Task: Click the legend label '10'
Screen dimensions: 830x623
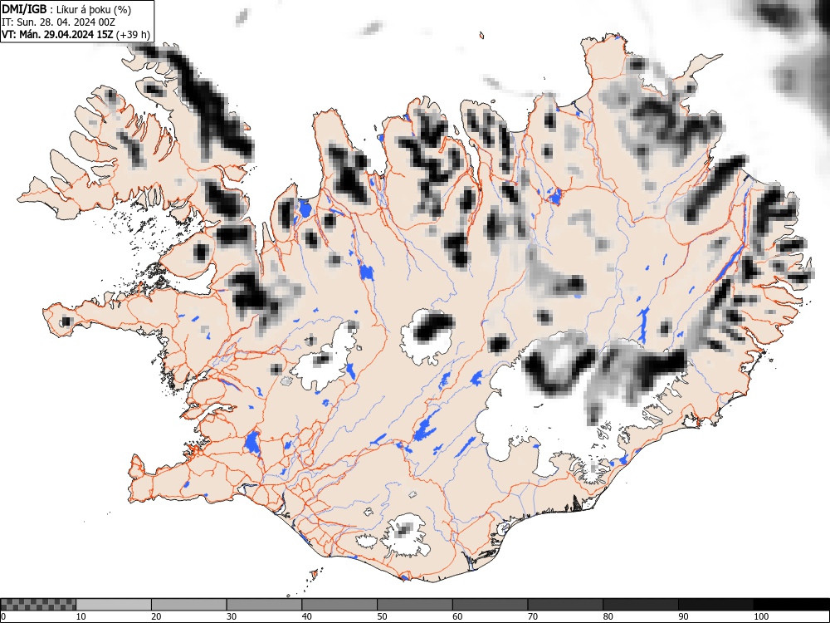Action: pyautogui.click(x=81, y=616)
